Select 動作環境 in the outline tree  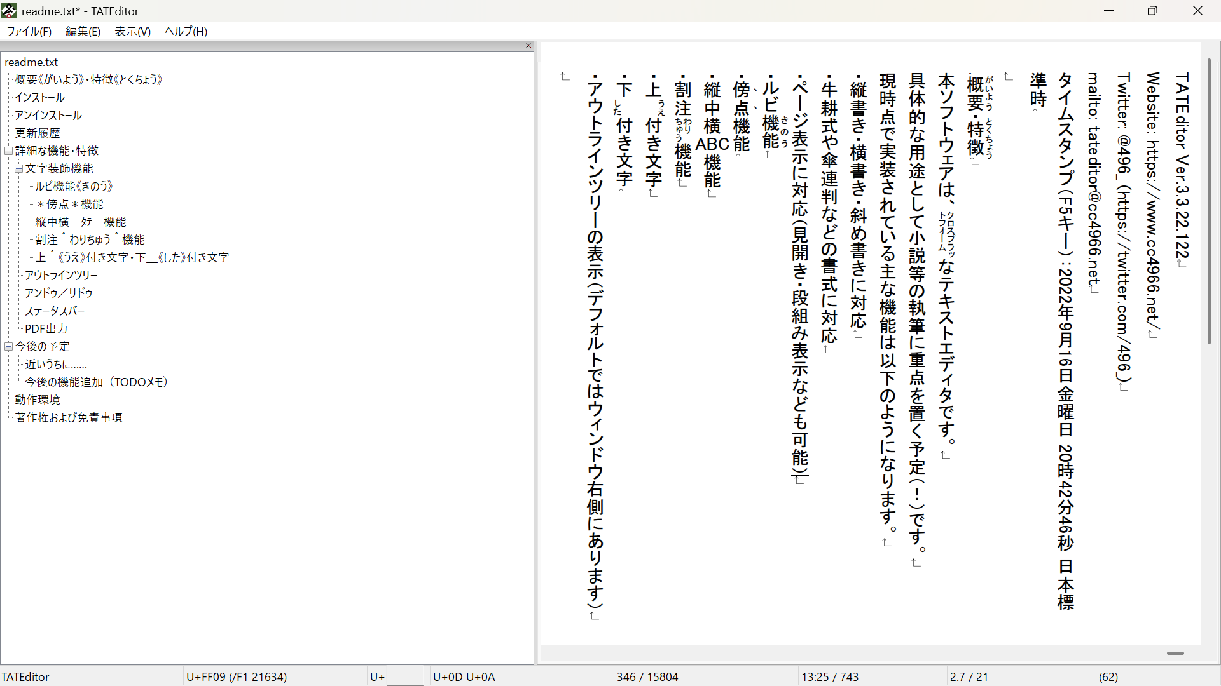38,400
